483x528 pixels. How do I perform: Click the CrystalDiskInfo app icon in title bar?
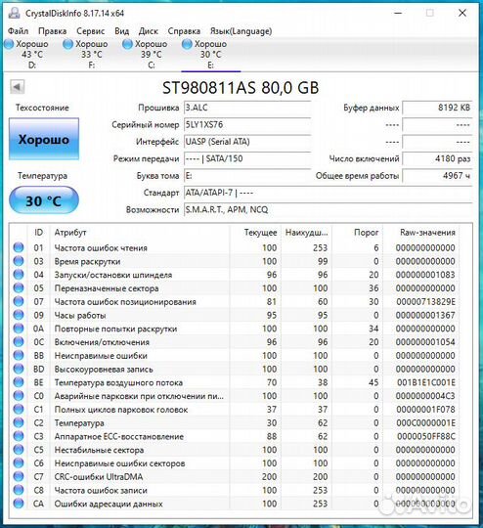coord(14,13)
